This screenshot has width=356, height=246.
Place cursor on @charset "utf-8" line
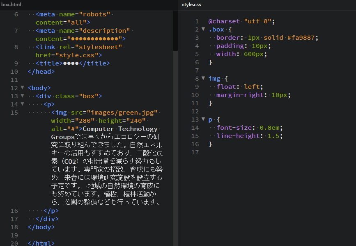[241, 21]
